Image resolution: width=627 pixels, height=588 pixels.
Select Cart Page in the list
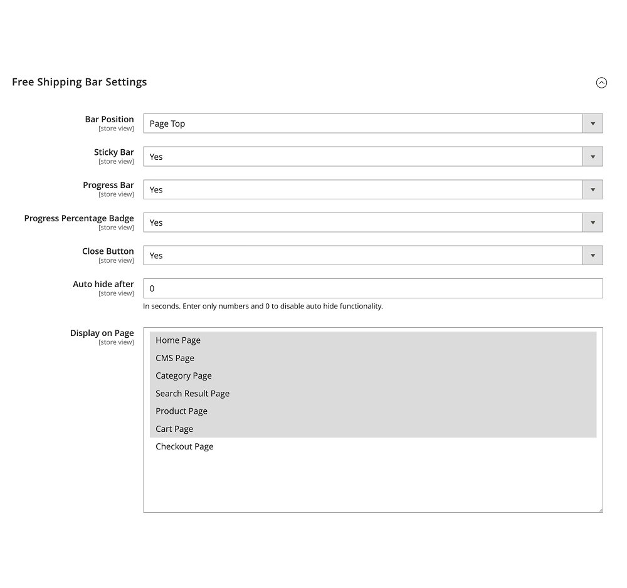(372, 429)
